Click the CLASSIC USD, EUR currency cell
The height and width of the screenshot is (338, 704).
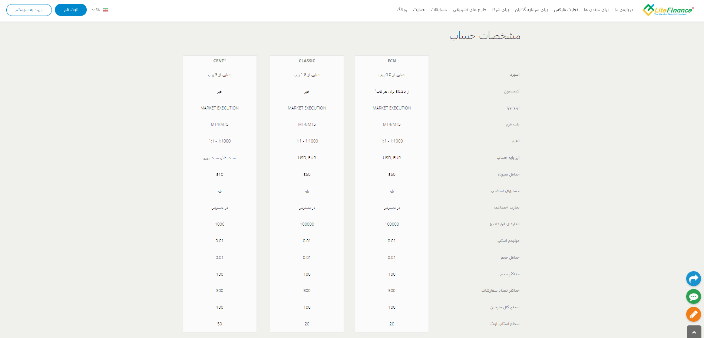307,158
